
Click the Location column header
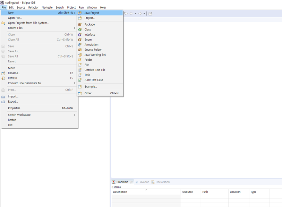coord(239,192)
